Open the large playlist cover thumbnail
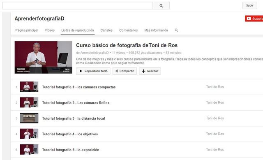 coord(44,57)
